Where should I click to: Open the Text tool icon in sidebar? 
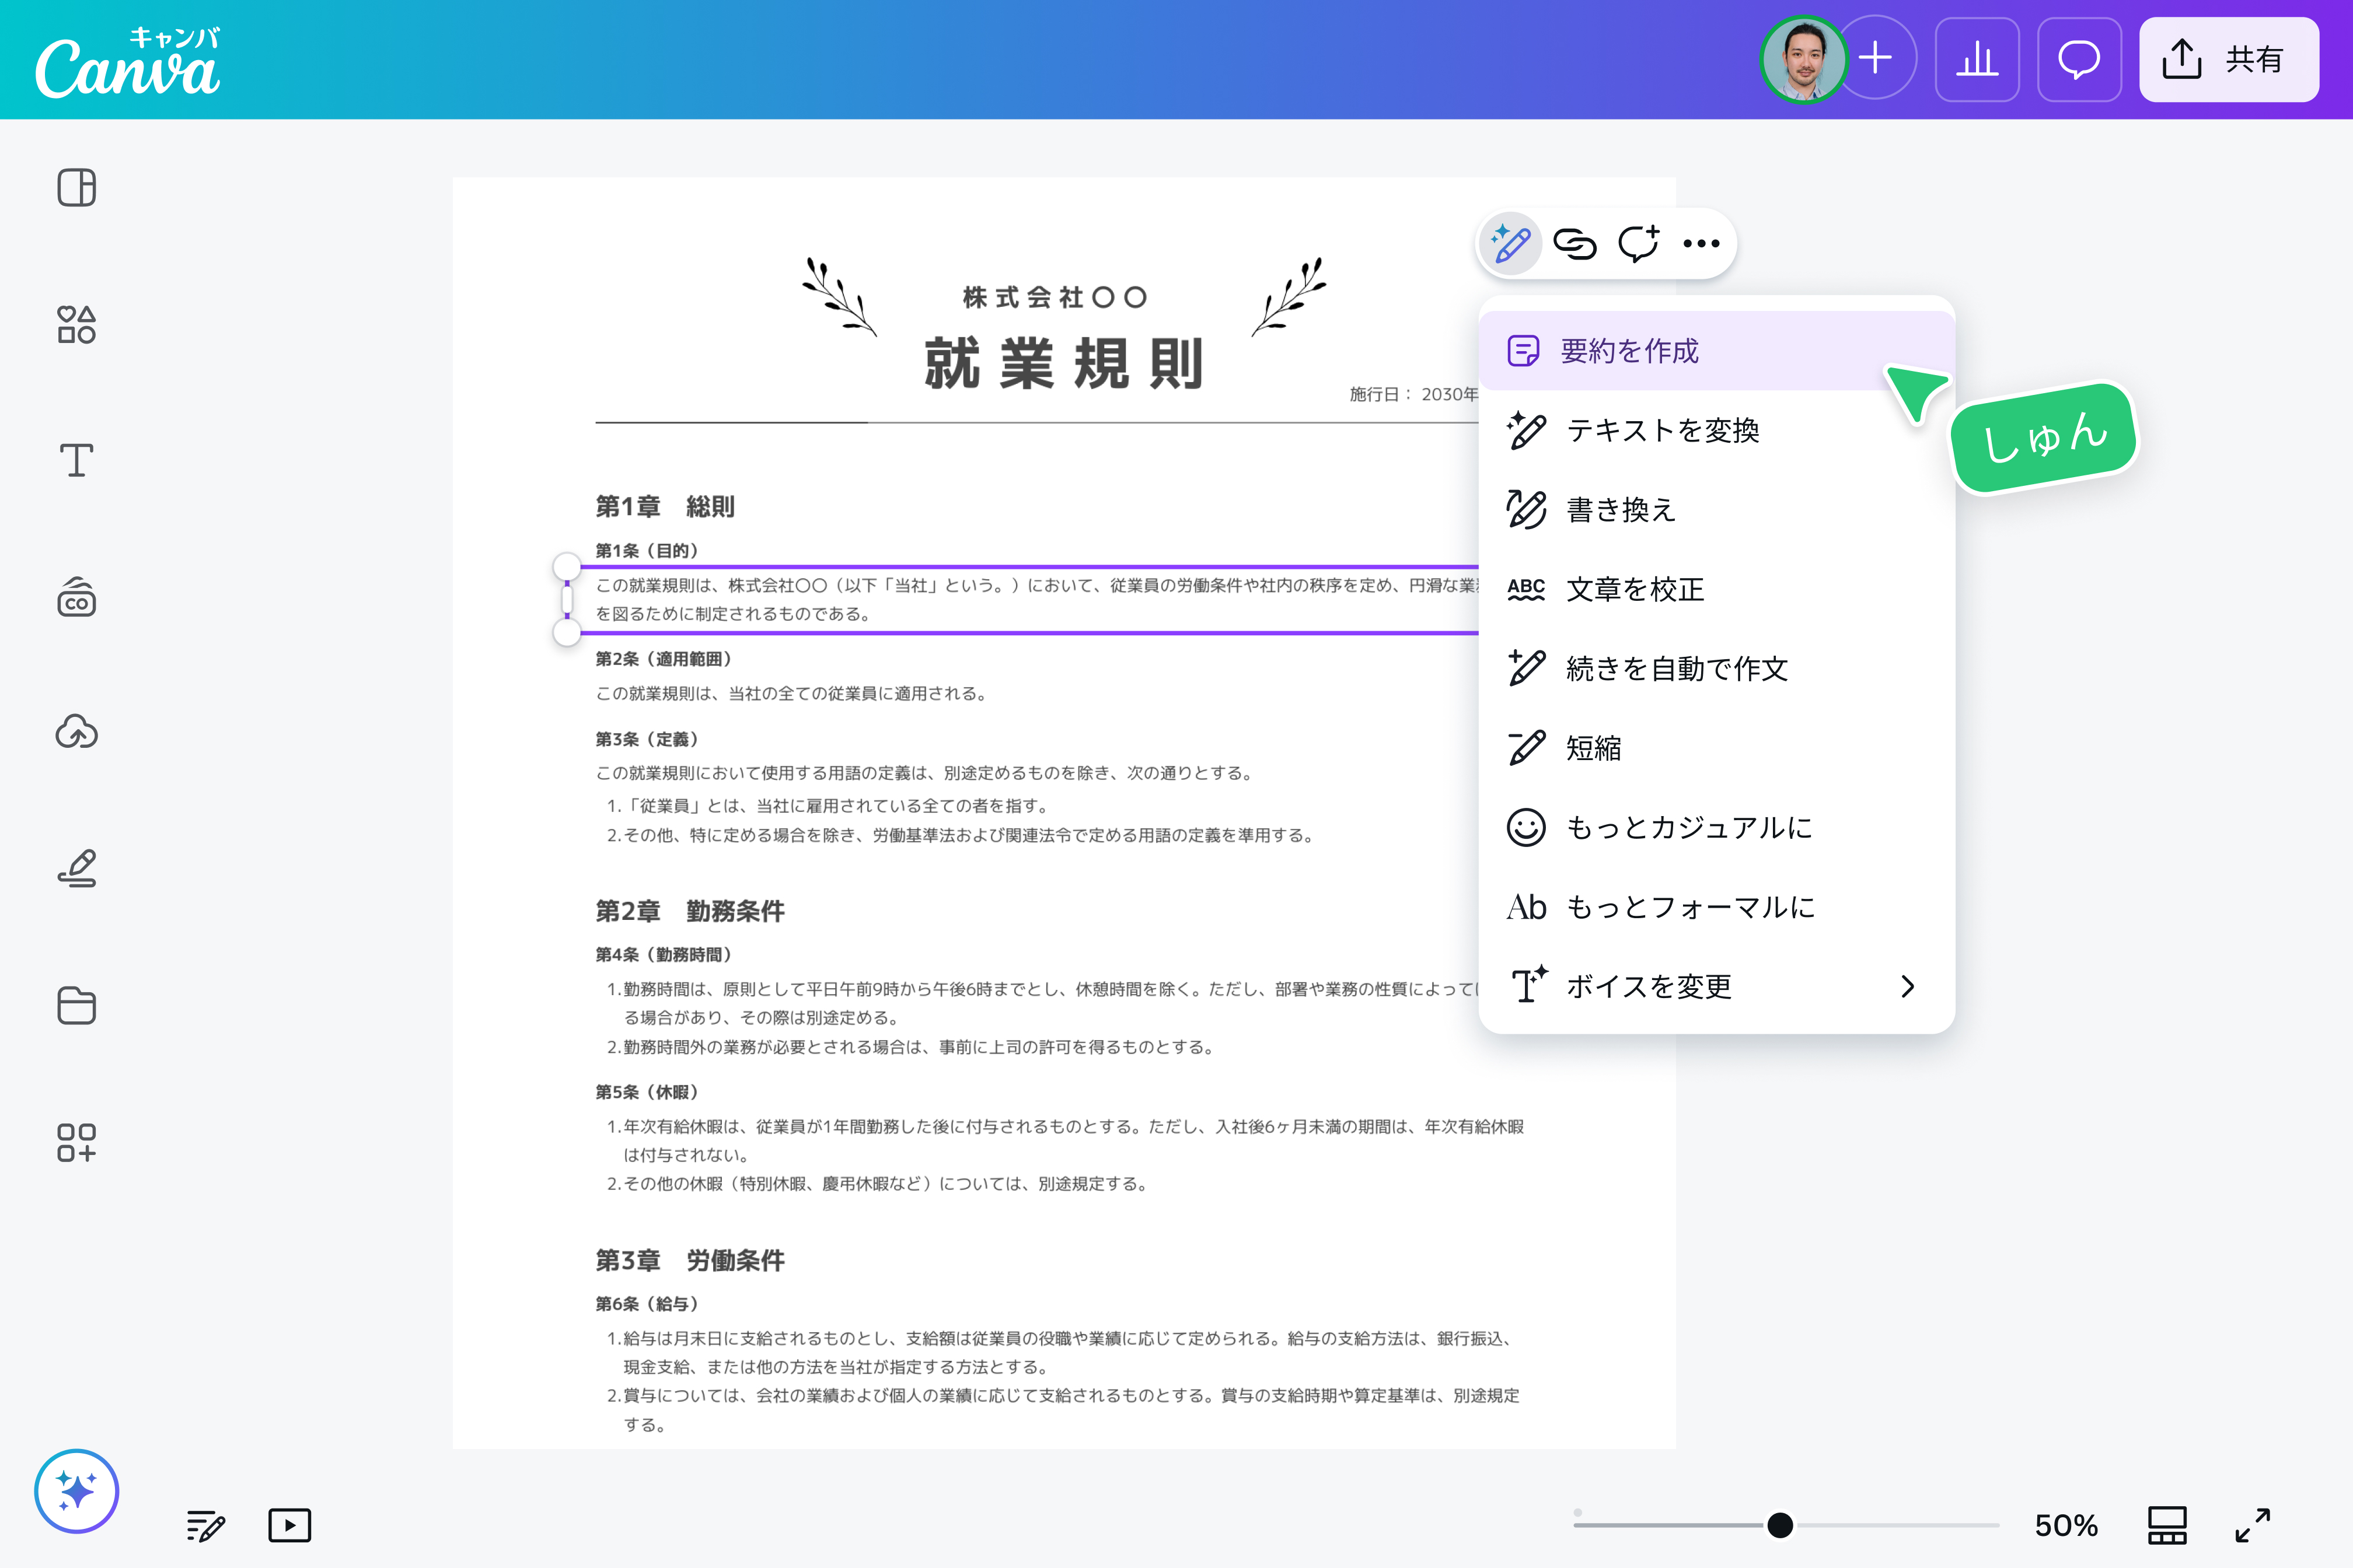point(77,461)
